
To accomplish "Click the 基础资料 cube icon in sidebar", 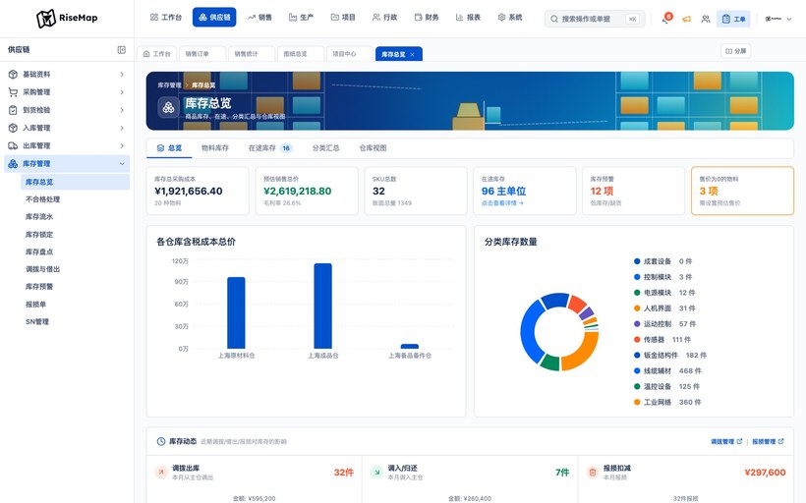I will (13, 74).
